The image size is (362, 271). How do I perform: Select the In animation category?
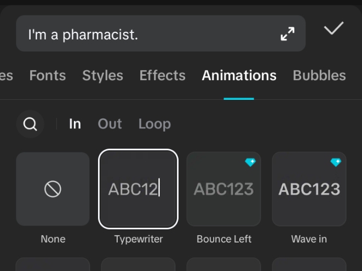75,124
